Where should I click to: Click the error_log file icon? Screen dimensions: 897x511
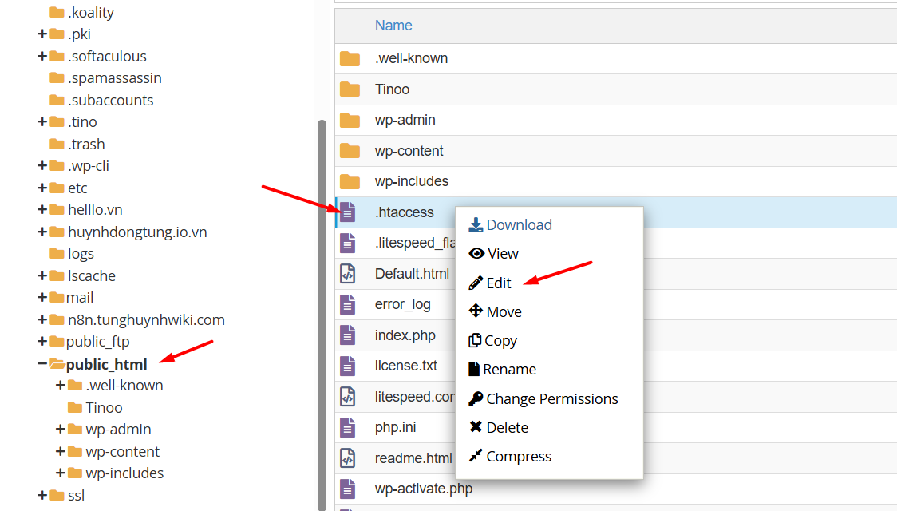348,304
